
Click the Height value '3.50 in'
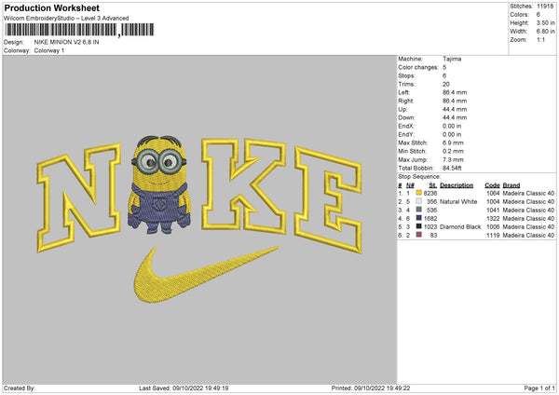click(x=545, y=22)
